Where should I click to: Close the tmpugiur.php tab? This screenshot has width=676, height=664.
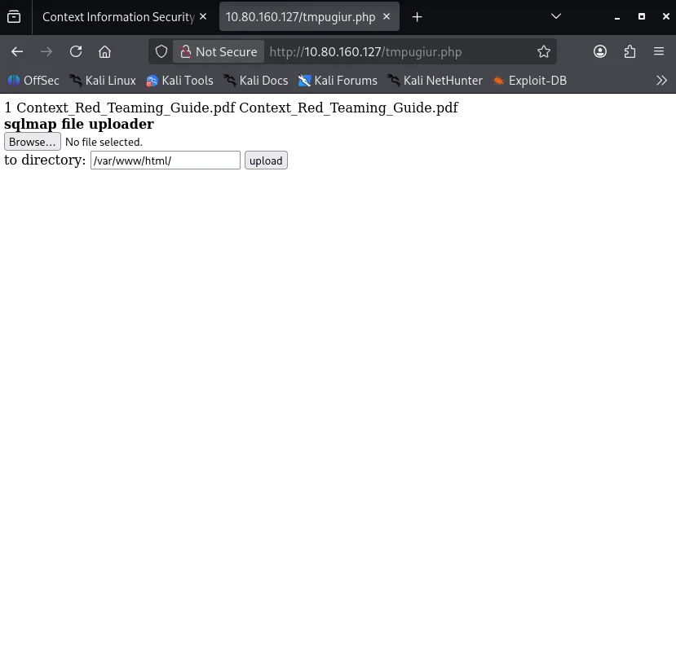(x=386, y=16)
